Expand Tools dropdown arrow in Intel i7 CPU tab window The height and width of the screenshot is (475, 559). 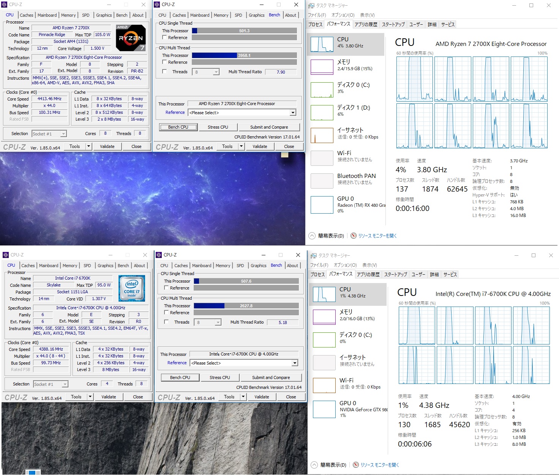pyautogui.click(x=90, y=397)
